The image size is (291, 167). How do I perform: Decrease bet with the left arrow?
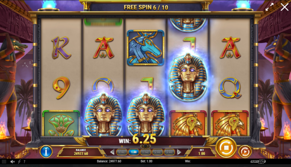tap(112, 152)
